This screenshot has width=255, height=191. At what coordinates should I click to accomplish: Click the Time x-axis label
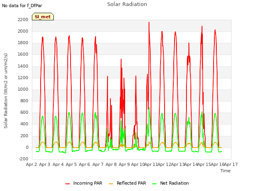(x=225, y=171)
